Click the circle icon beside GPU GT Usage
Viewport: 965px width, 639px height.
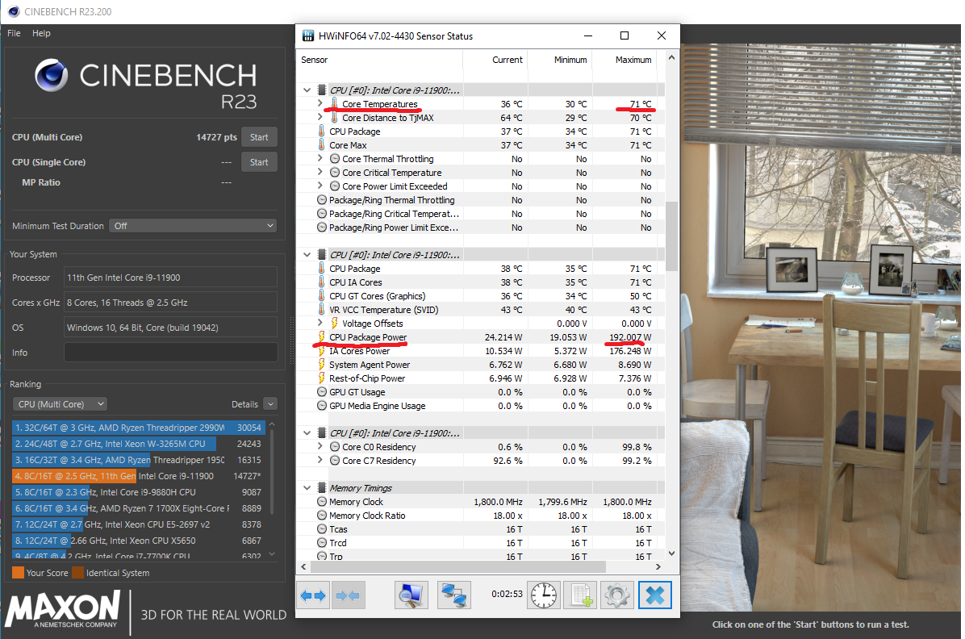coord(322,392)
